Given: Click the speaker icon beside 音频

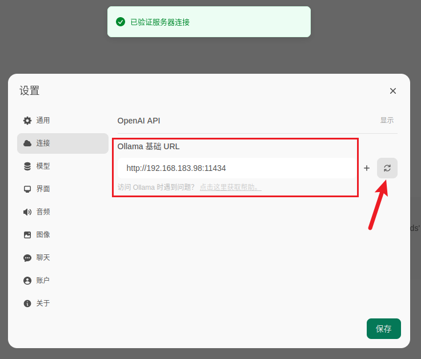Looking at the screenshot, I should coord(27,212).
